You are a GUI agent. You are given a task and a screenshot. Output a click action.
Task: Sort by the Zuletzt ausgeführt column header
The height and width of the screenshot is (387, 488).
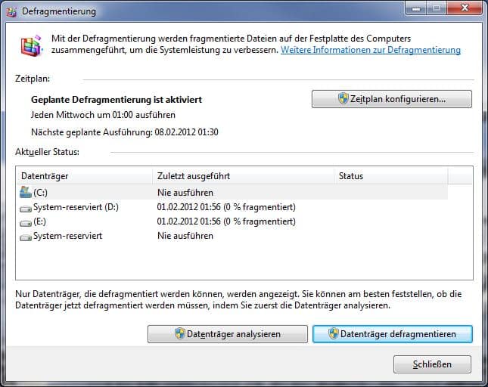coord(243,176)
